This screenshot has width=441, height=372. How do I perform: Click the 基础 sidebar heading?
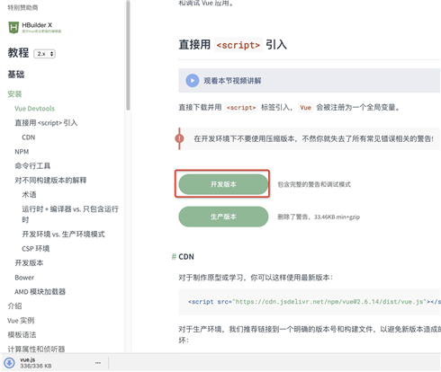click(16, 75)
